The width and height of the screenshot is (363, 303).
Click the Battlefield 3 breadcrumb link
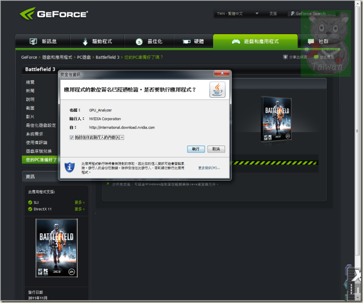coord(107,57)
